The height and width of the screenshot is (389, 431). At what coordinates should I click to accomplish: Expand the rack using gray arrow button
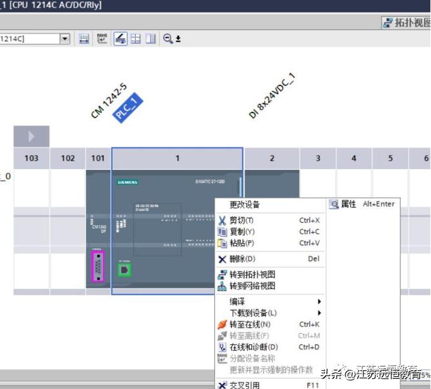click(31, 136)
